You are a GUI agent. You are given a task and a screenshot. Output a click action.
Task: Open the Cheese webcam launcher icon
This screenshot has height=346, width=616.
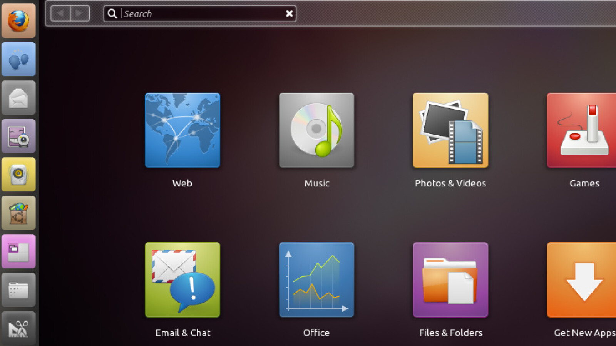[x=18, y=136]
